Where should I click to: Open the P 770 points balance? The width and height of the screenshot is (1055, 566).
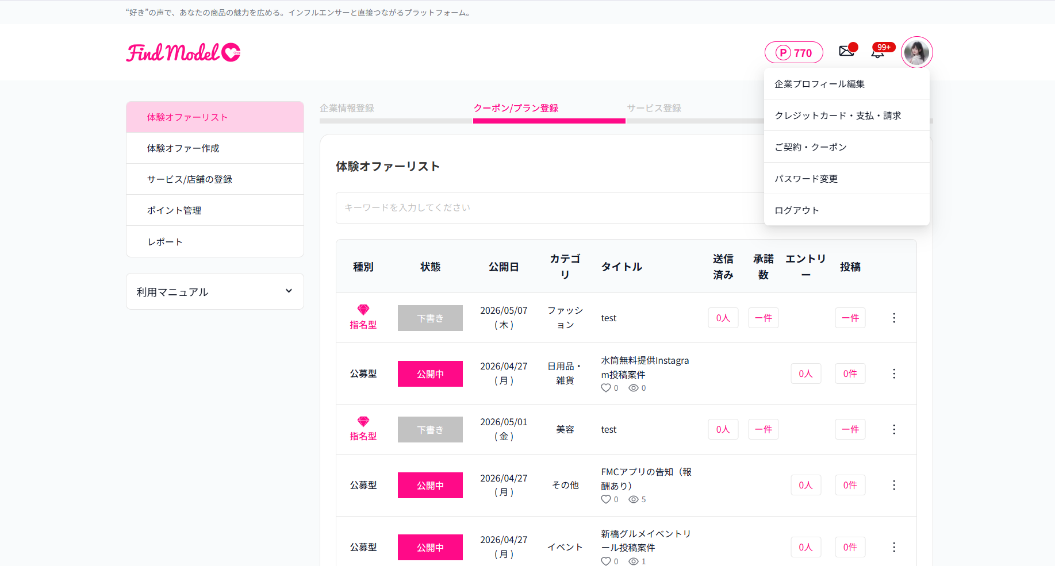click(793, 53)
